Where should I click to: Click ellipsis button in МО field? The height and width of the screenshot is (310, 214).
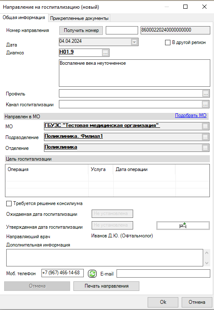[x=206, y=126]
